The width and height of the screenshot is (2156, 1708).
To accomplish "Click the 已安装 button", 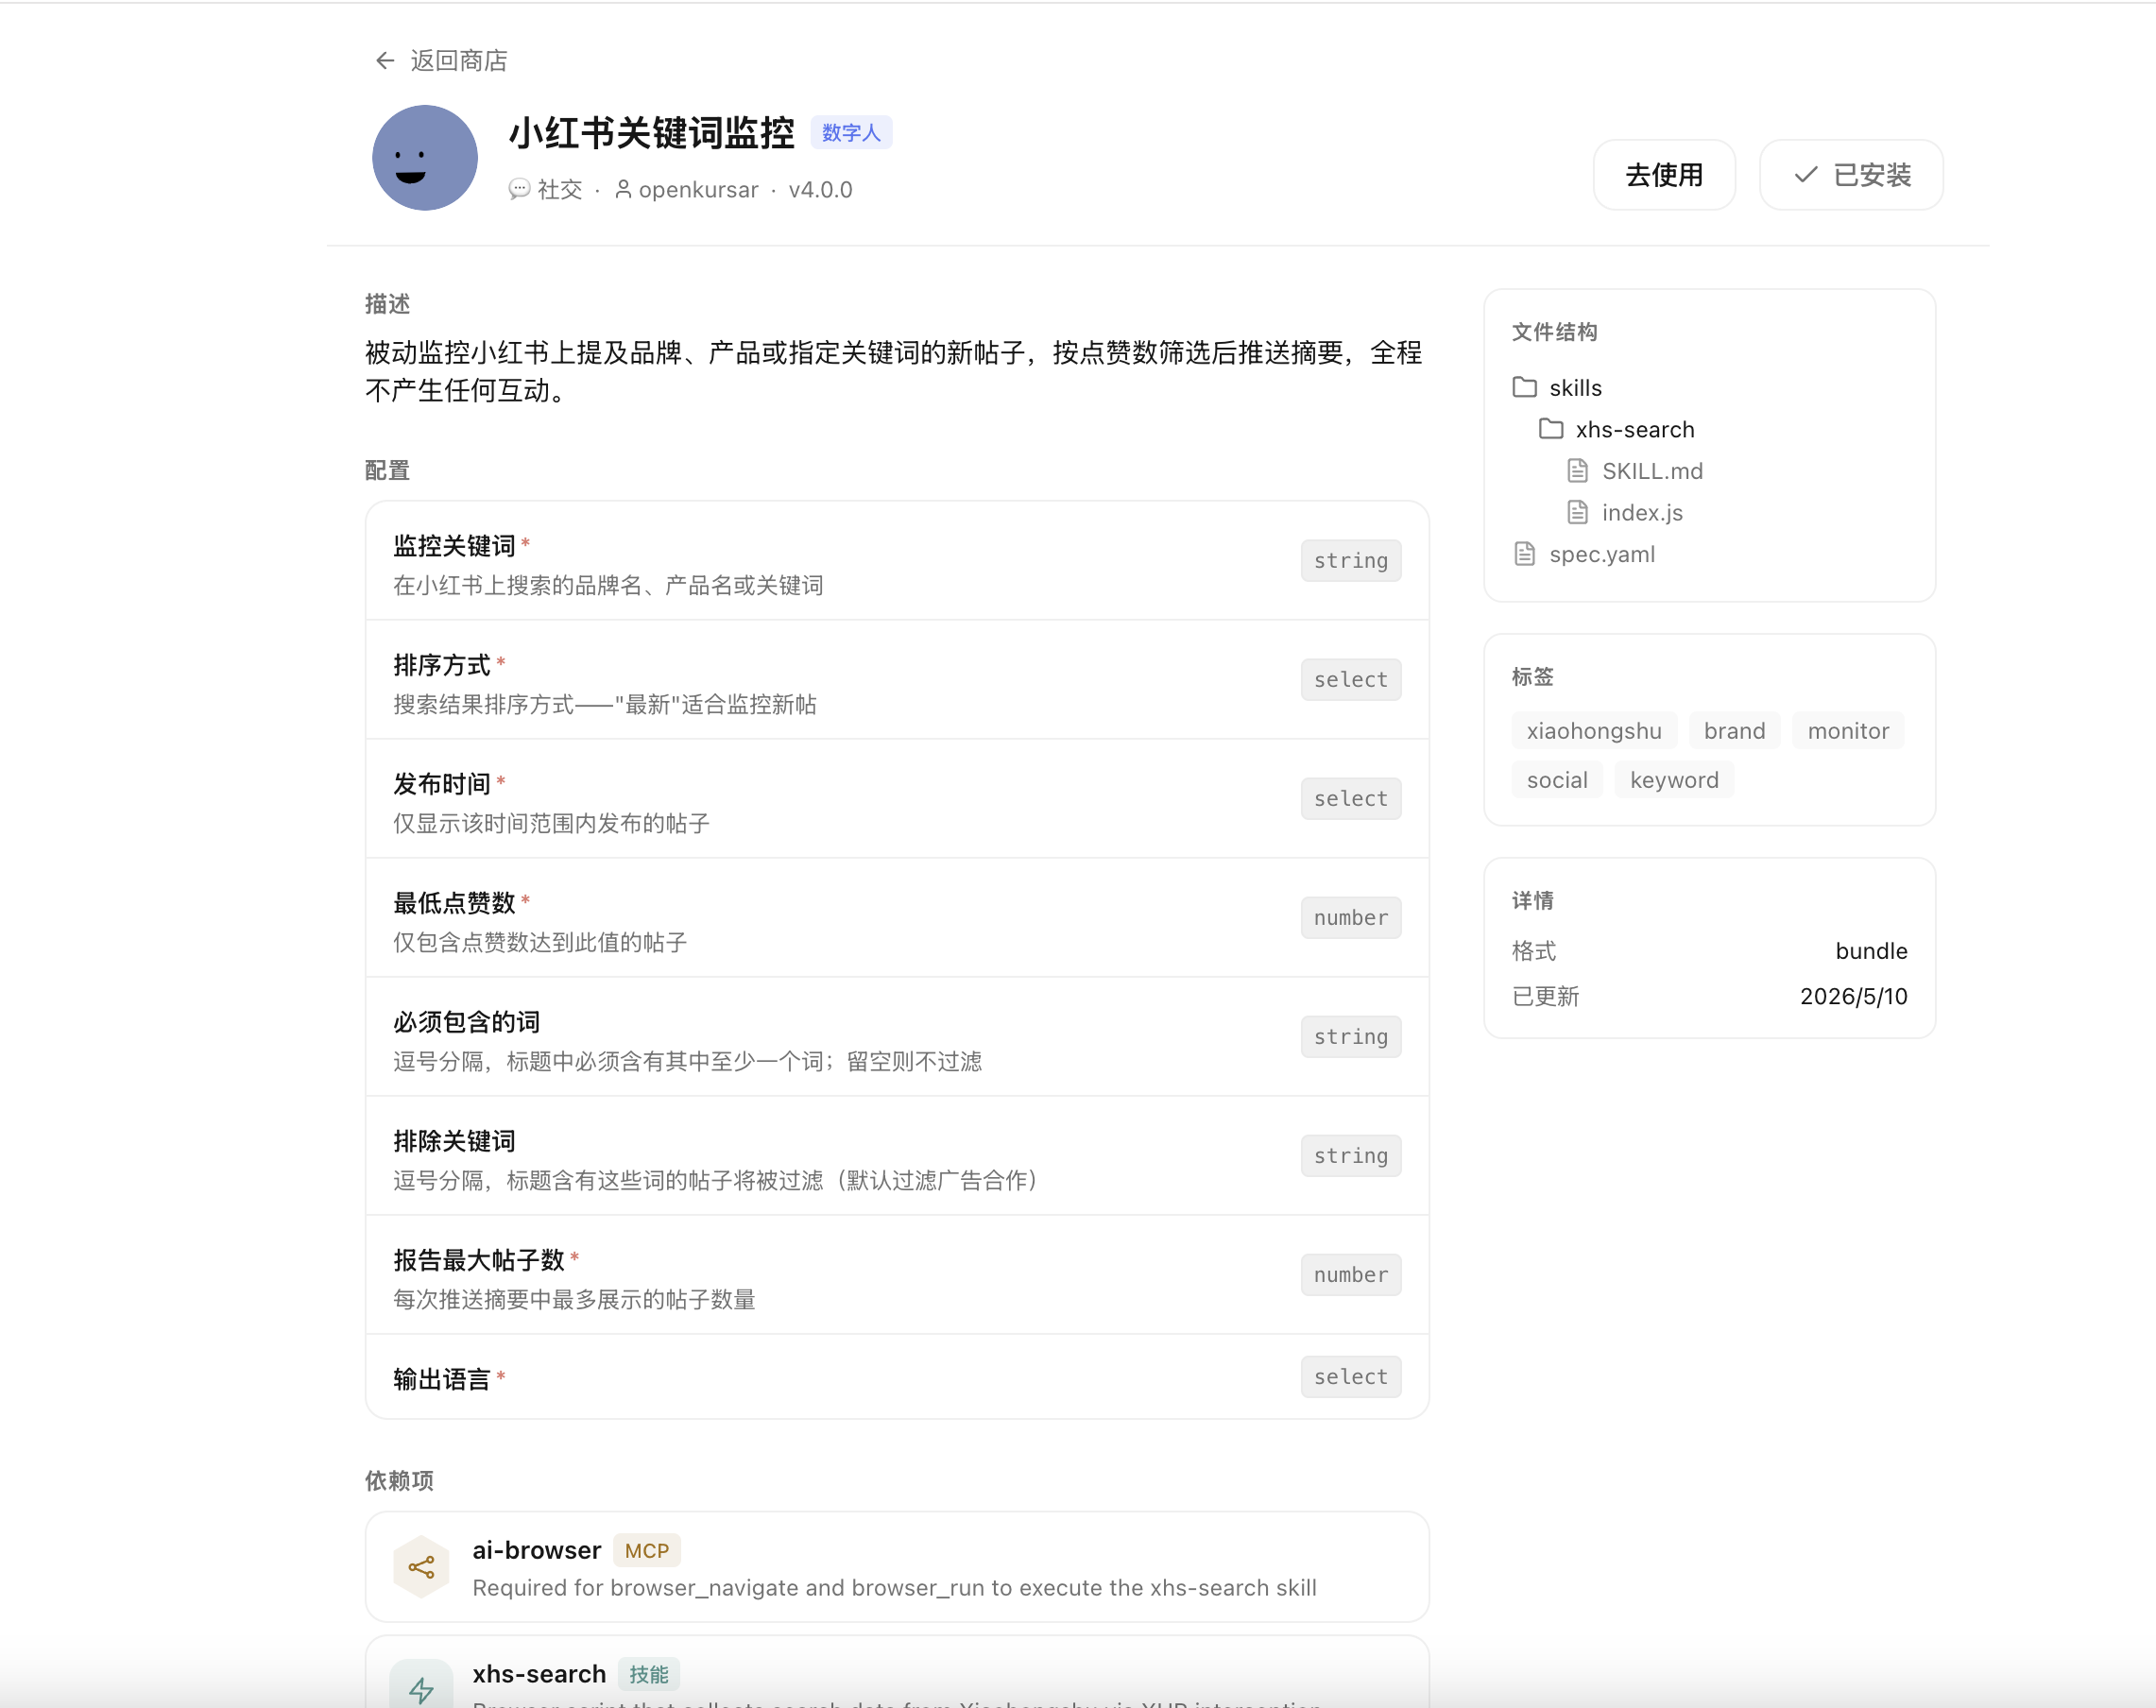I will click(x=1851, y=175).
